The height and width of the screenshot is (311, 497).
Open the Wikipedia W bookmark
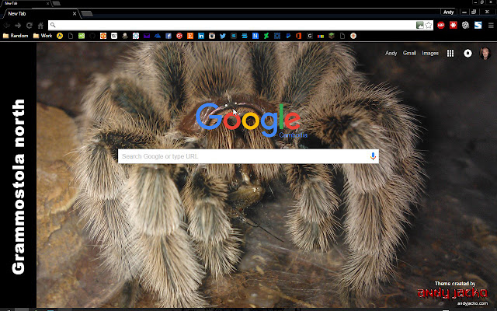[x=114, y=36]
